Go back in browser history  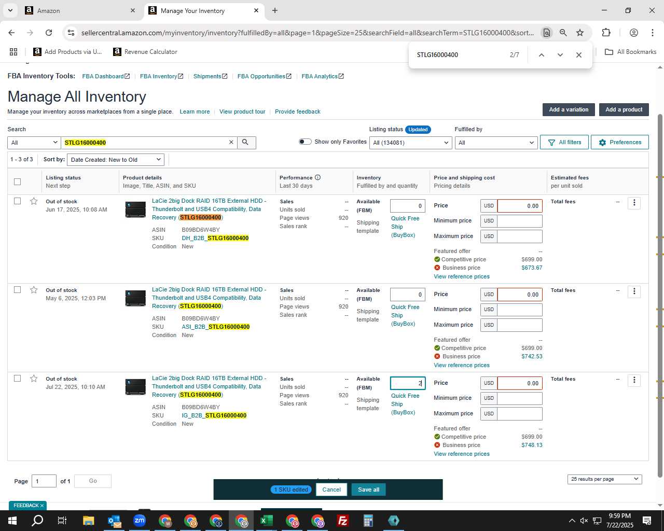coord(11,33)
